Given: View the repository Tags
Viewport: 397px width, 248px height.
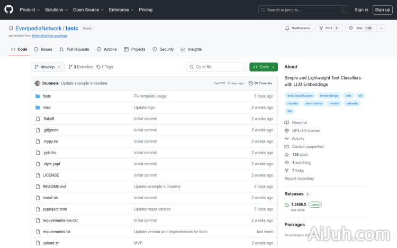Looking at the screenshot, I should (104, 67).
